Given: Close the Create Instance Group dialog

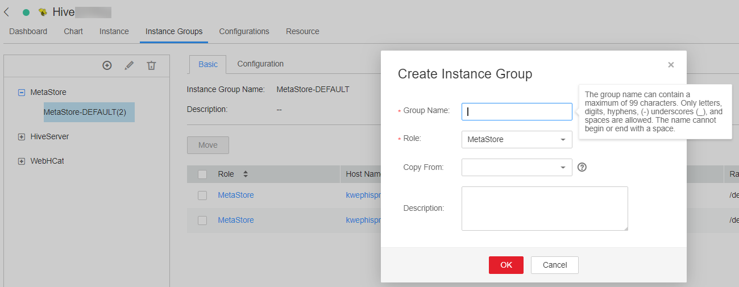Looking at the screenshot, I should 671,65.
